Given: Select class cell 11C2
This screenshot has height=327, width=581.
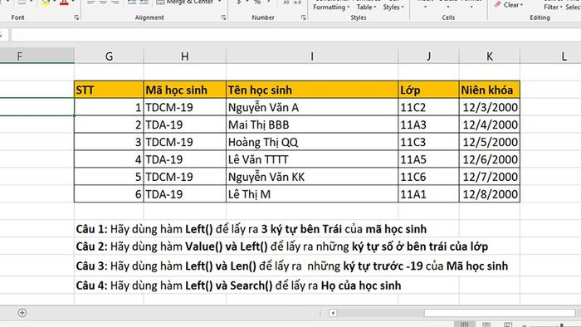Looking at the screenshot, I should (429, 107).
